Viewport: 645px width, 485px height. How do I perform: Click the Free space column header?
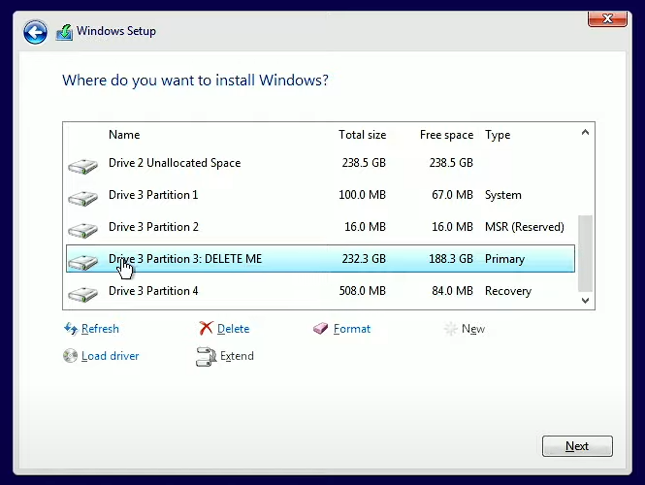click(446, 135)
